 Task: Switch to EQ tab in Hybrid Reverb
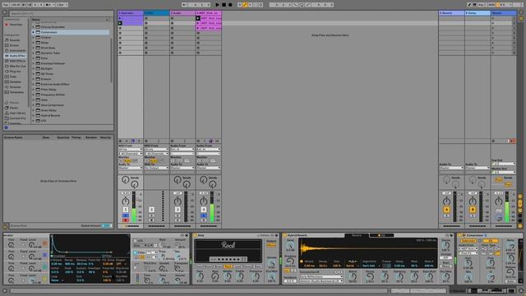pyautogui.click(x=381, y=235)
